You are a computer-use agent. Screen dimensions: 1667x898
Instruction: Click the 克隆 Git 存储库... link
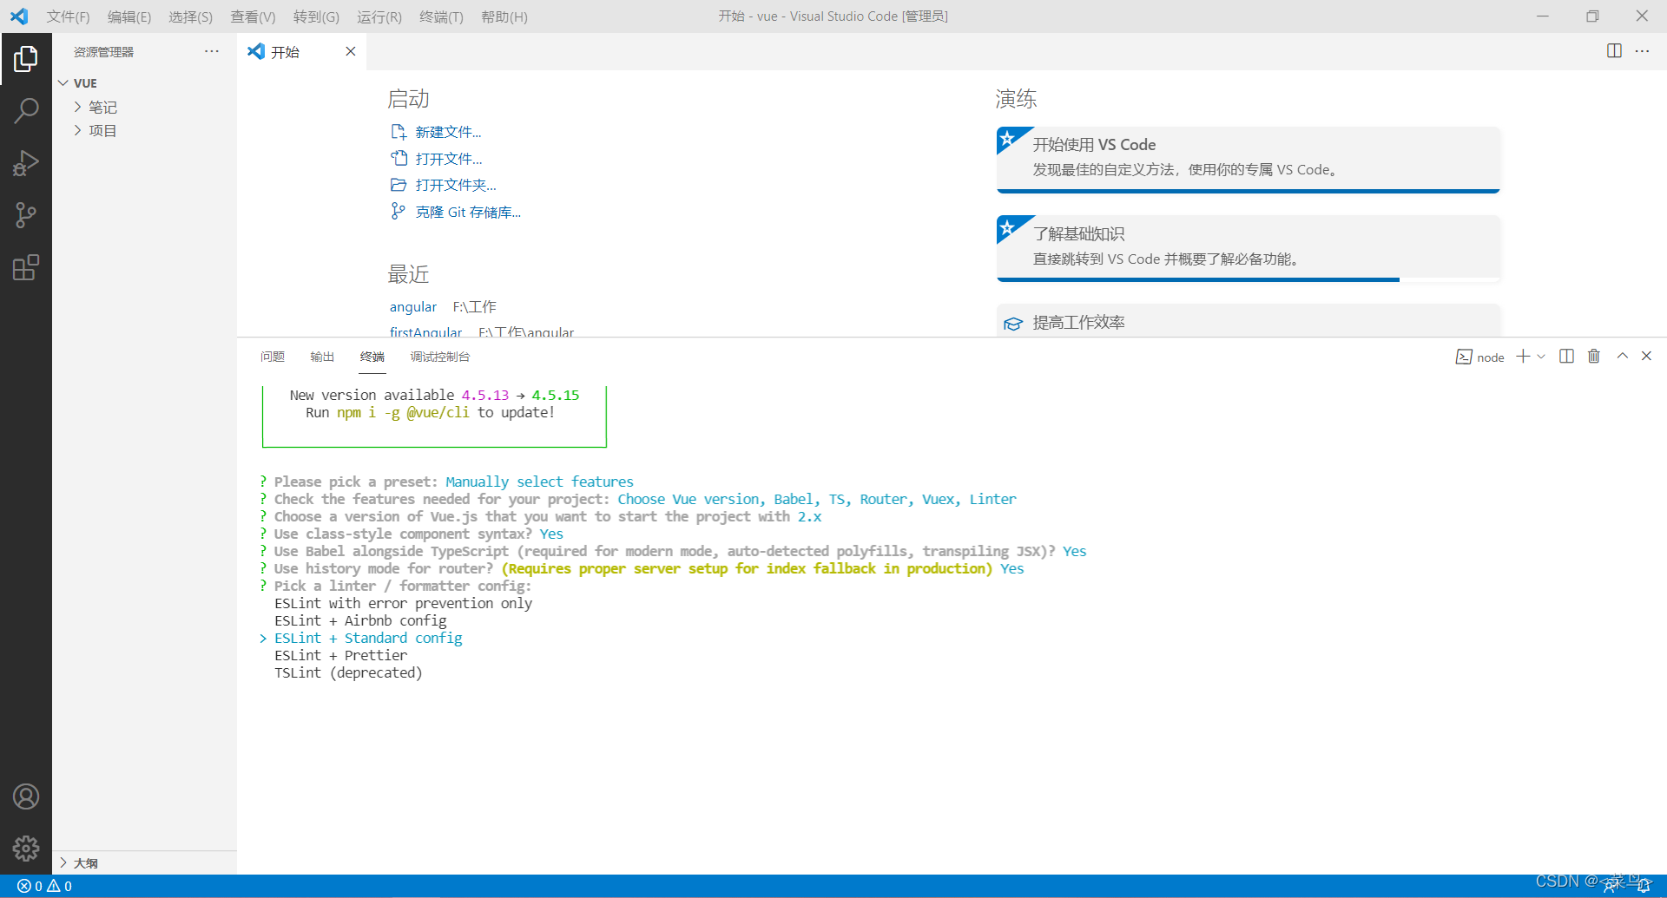coord(468,212)
